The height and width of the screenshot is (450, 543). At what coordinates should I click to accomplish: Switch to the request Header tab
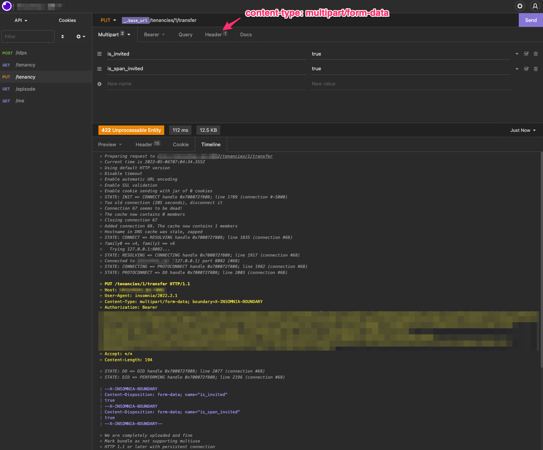point(216,35)
